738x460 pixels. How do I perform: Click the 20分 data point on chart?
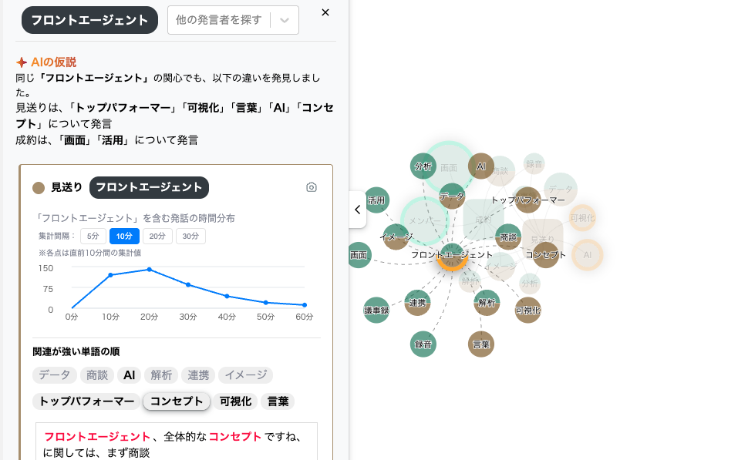click(149, 270)
